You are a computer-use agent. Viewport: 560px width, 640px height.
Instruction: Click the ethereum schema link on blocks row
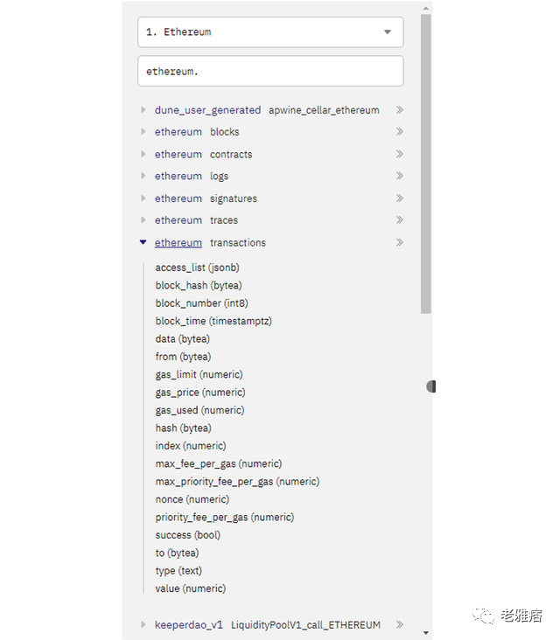(178, 132)
